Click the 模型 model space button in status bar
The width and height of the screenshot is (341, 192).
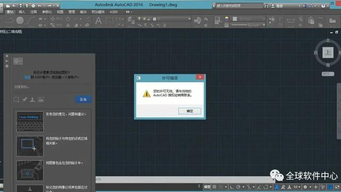pyautogui.click(x=207, y=187)
